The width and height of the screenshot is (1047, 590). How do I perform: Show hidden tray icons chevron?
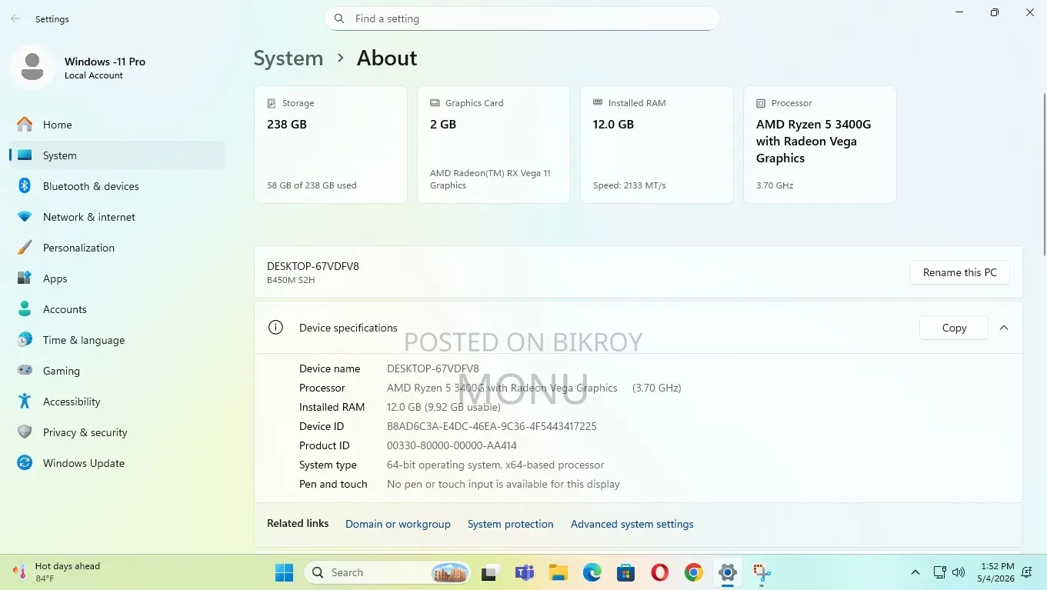click(x=915, y=572)
